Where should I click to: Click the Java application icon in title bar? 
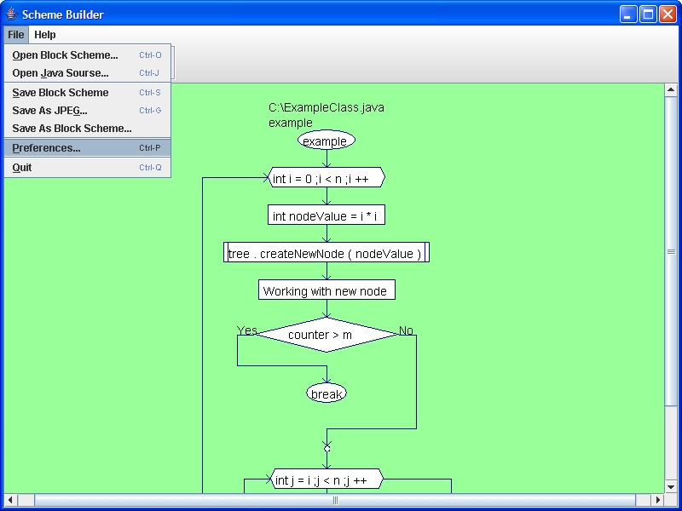(12, 14)
